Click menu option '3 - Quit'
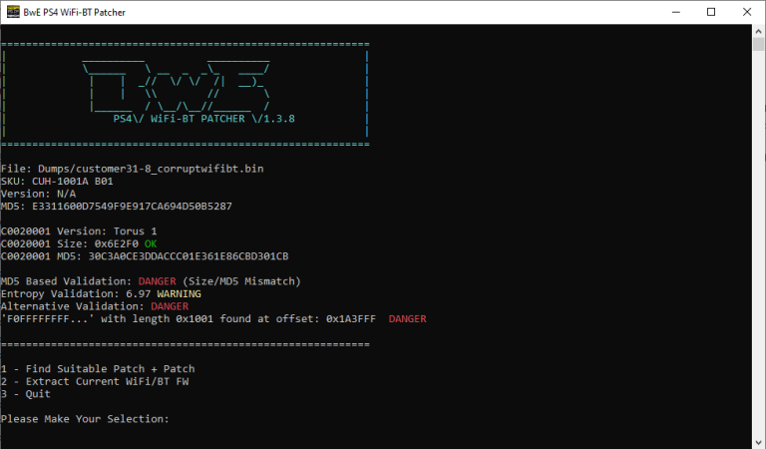Viewport: 766px width, 449px height. pyautogui.click(x=26, y=394)
